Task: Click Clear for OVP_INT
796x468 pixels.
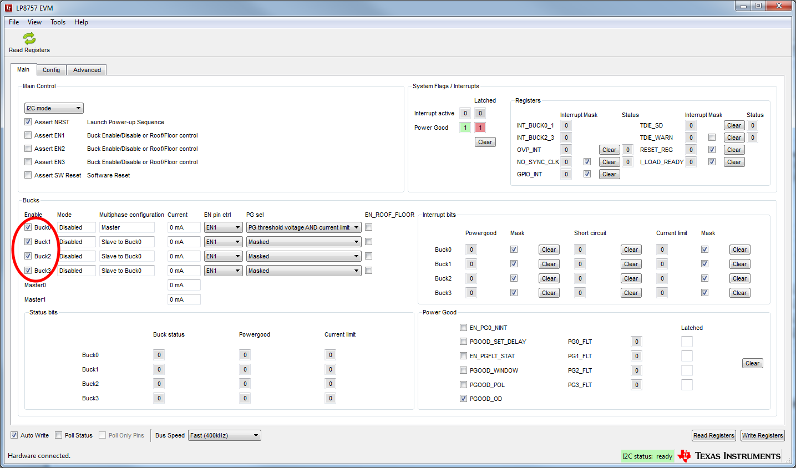Action: pos(610,150)
